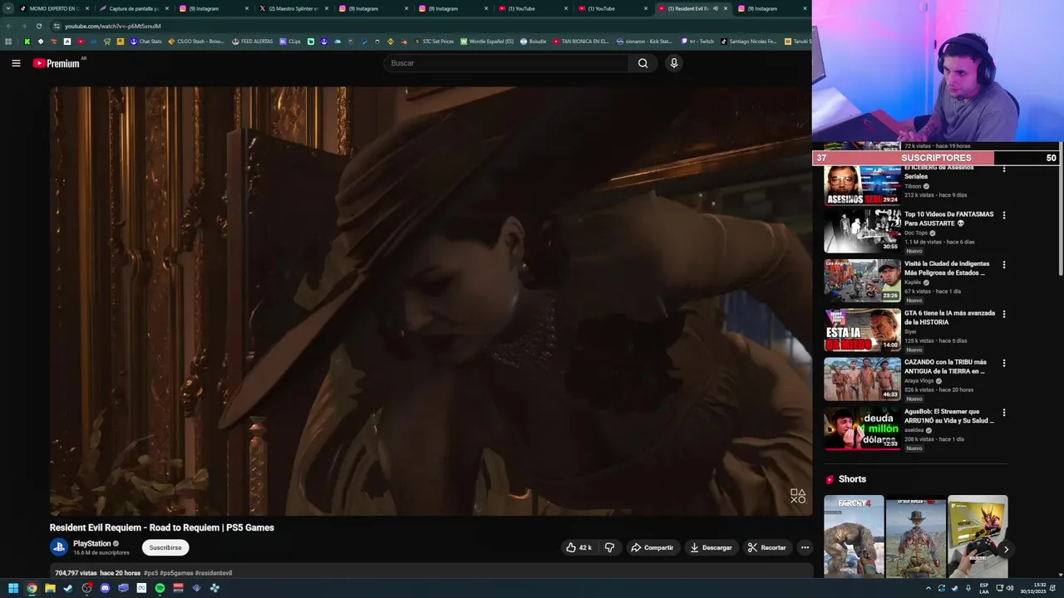Screen dimensions: 1064x598
Task: Click the #ps5 hashtag link
Action: 150,573
